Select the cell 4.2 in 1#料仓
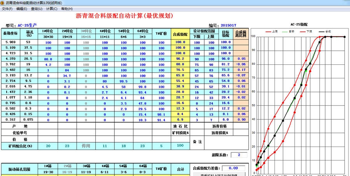This screenshot has height=176, width=350. coord(48,64)
